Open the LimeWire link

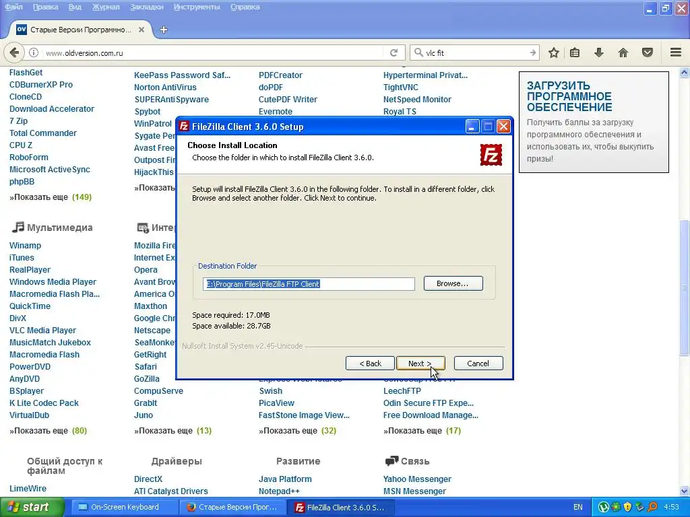[x=28, y=488]
